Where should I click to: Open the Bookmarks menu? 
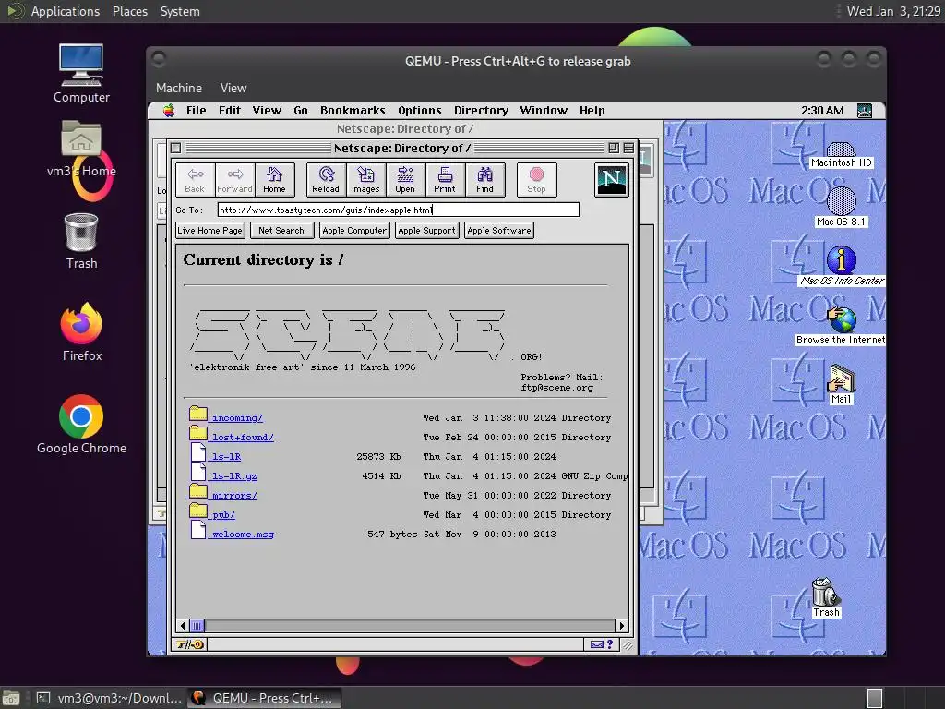(353, 111)
